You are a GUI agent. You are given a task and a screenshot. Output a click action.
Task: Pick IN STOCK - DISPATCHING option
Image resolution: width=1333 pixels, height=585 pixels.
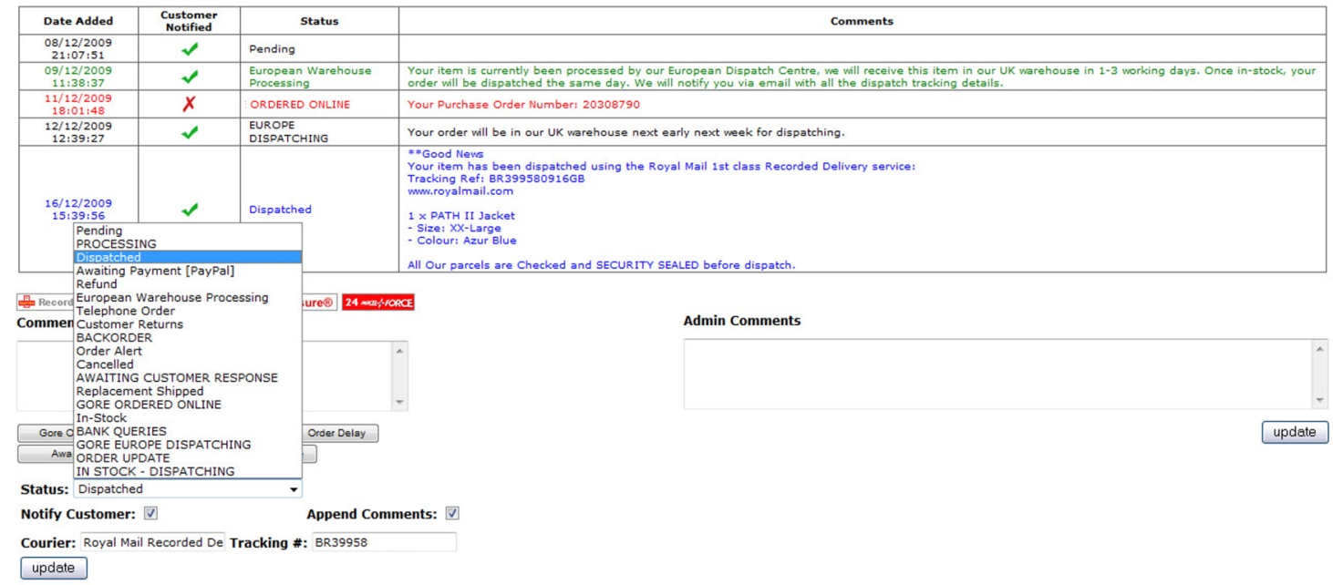155,471
